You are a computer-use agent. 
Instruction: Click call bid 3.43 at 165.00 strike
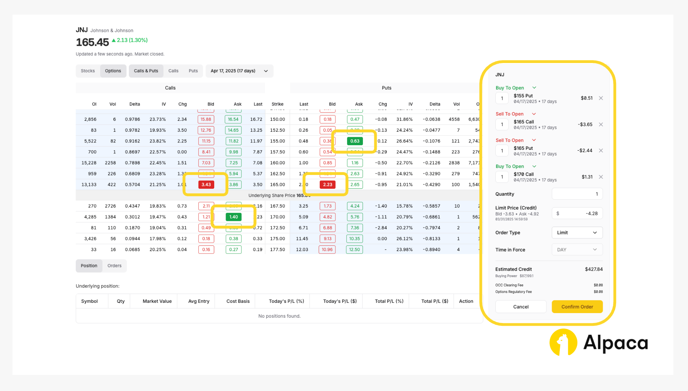tap(206, 185)
